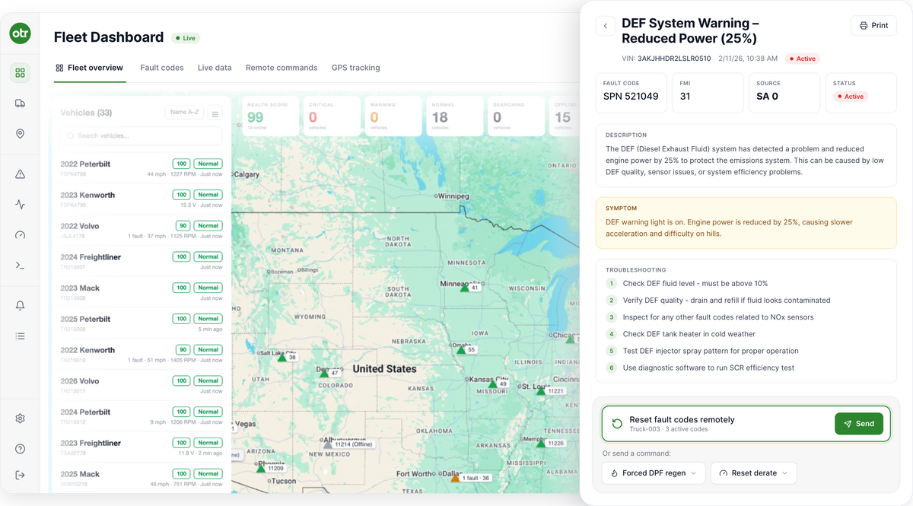Open the terminal command prompt icon
The width and height of the screenshot is (913, 506).
click(x=21, y=266)
